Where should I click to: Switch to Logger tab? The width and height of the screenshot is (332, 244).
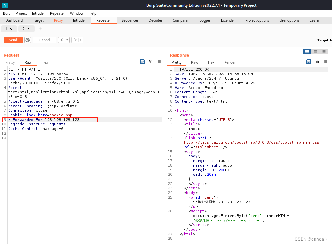205,21
